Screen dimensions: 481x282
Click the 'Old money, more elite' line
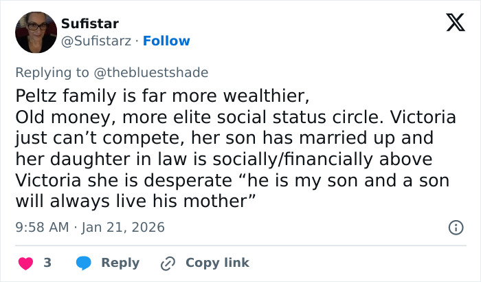click(x=137, y=116)
